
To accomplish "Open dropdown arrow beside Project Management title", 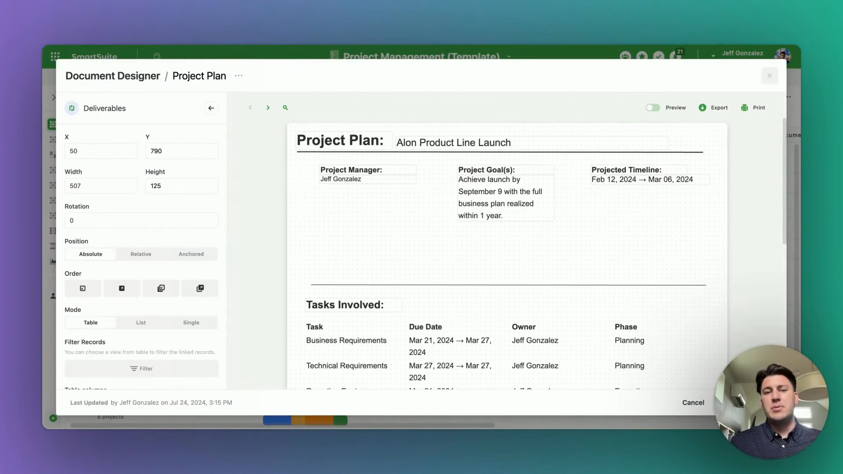I will (509, 57).
